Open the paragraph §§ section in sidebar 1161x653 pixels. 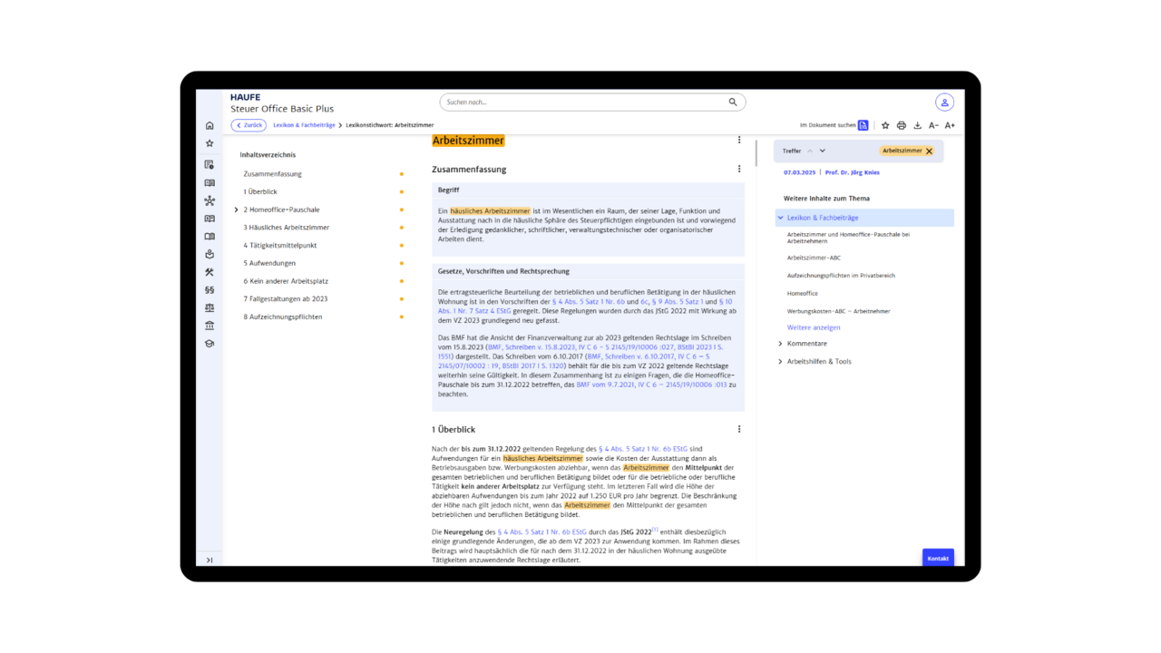point(210,290)
